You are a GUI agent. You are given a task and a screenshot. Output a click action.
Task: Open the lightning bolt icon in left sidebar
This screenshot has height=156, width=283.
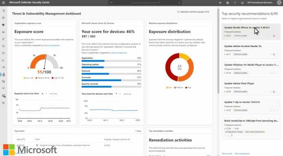[3, 39]
